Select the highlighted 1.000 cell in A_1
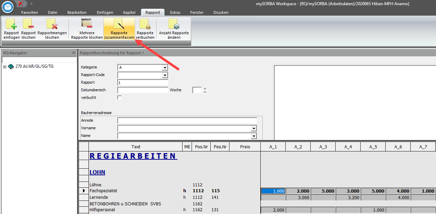 point(273,191)
